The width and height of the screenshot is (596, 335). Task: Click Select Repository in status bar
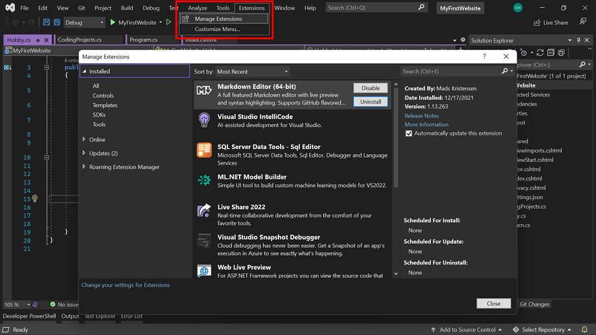click(542, 330)
